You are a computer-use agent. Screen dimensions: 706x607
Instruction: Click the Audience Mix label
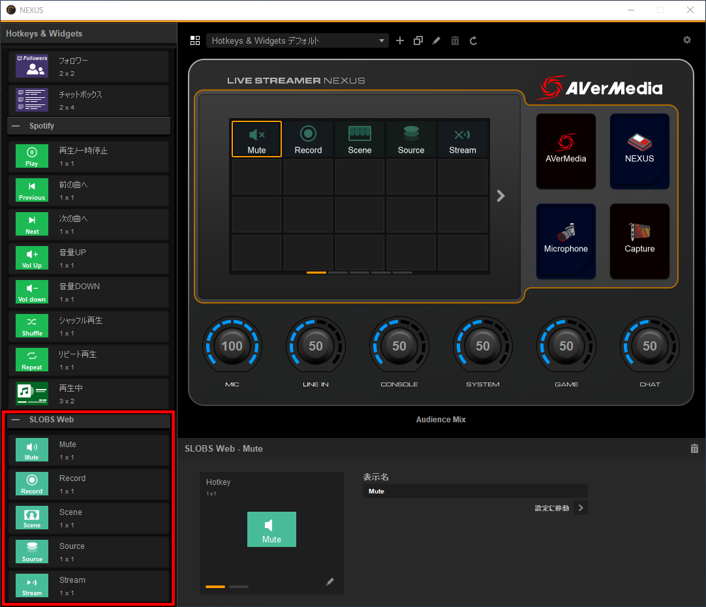(x=441, y=419)
